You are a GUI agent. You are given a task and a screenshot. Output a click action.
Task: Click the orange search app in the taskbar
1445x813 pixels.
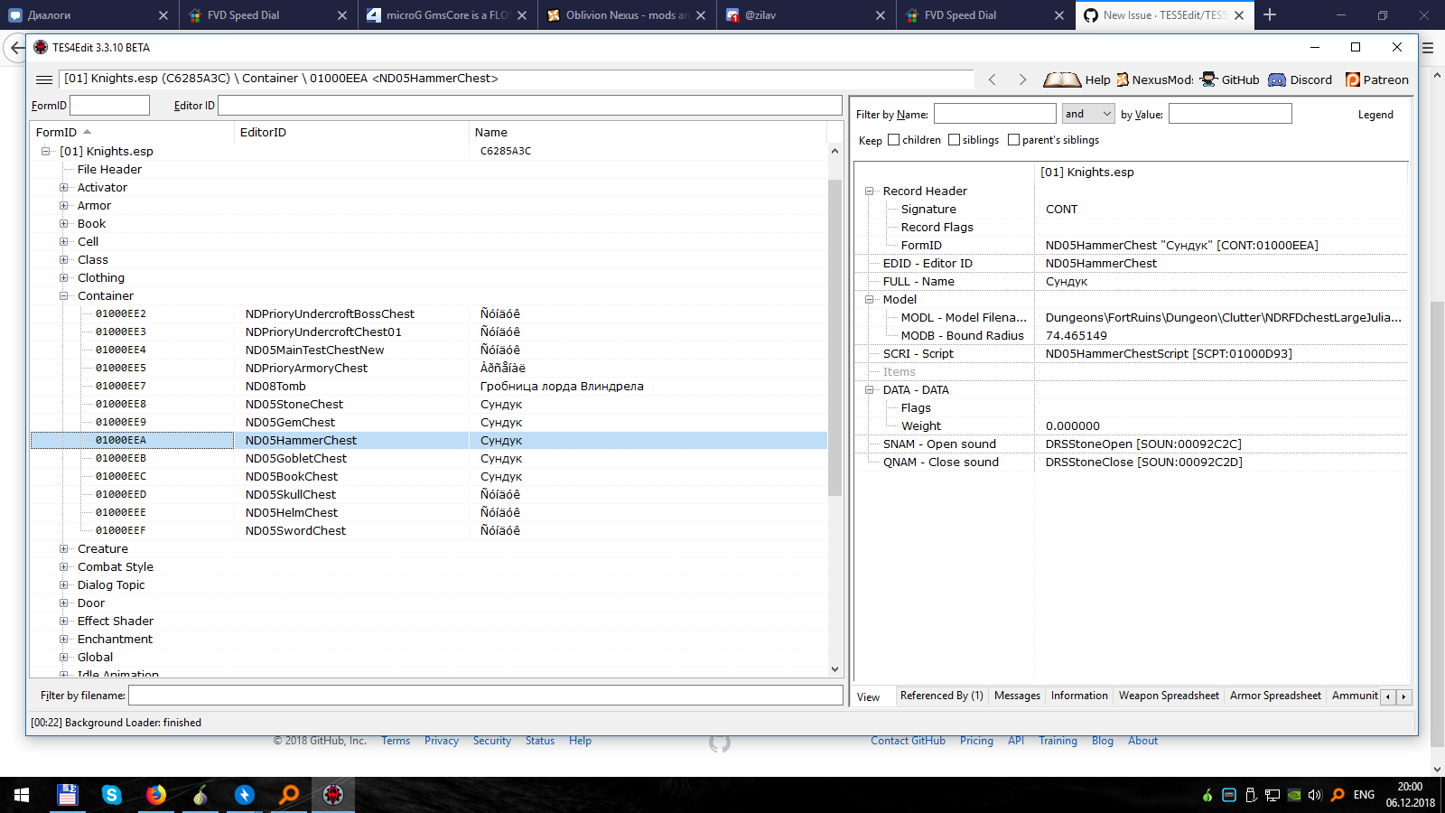289,795
